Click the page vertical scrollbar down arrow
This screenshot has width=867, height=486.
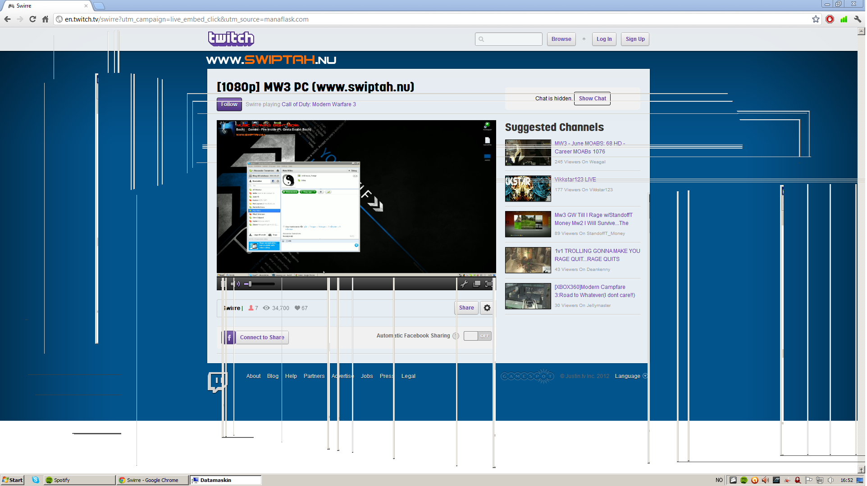861,470
